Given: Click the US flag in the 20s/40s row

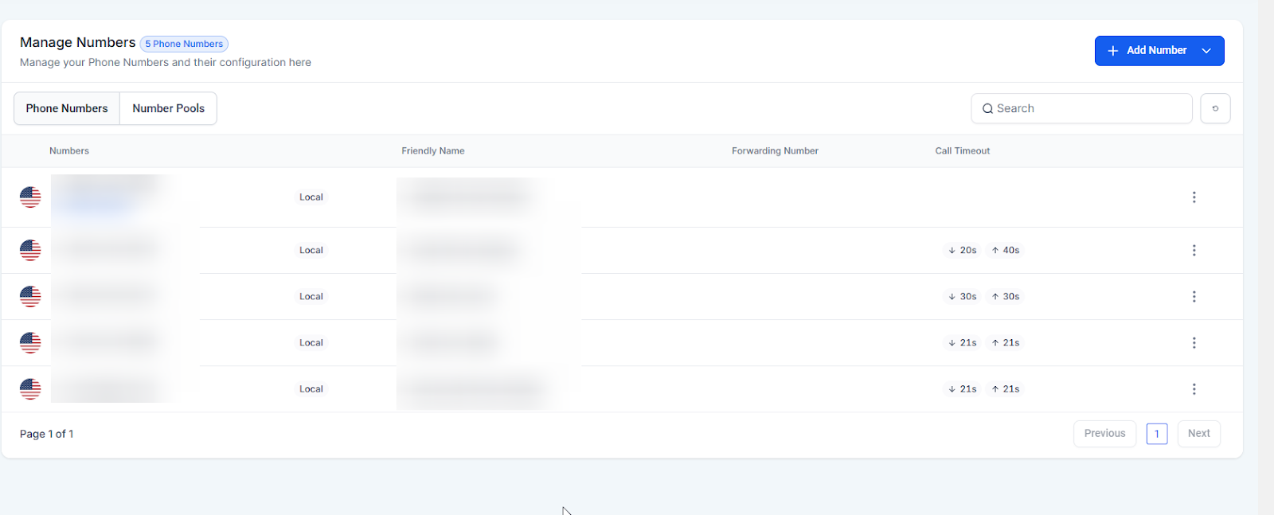Looking at the screenshot, I should tap(30, 250).
